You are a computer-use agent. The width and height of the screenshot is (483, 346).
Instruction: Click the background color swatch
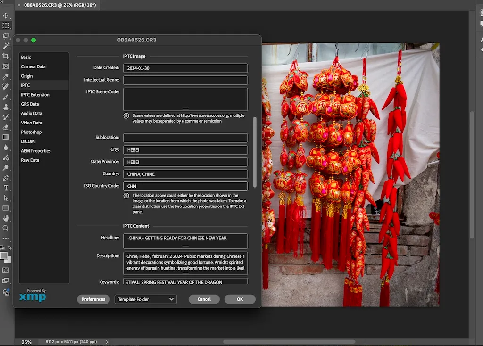[x=9, y=260]
